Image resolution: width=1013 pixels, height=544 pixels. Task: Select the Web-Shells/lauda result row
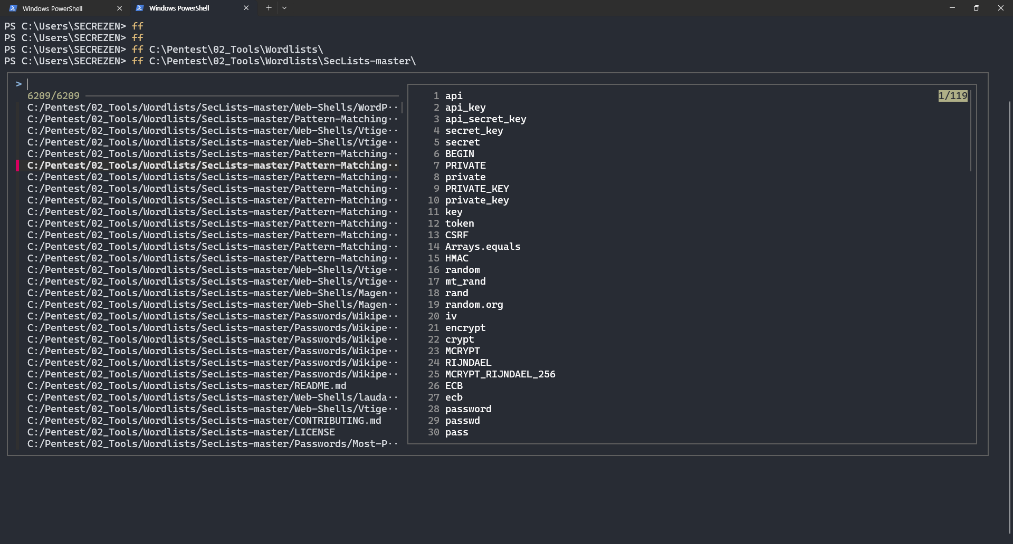point(213,397)
